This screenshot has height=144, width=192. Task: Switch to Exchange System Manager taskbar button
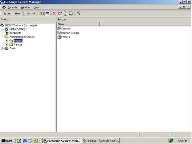tap(62, 141)
